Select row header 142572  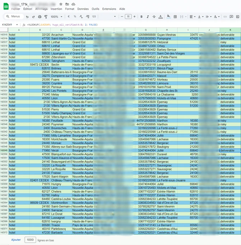pos(4,232)
